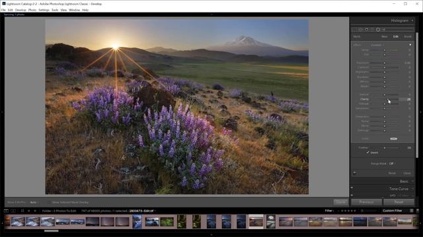Select the Radial Filter tool
The width and height of the screenshot is (423, 237).
coord(378,30)
